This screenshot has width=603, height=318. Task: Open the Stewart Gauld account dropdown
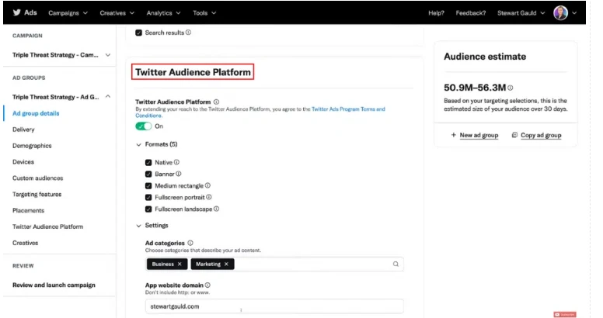tap(521, 13)
